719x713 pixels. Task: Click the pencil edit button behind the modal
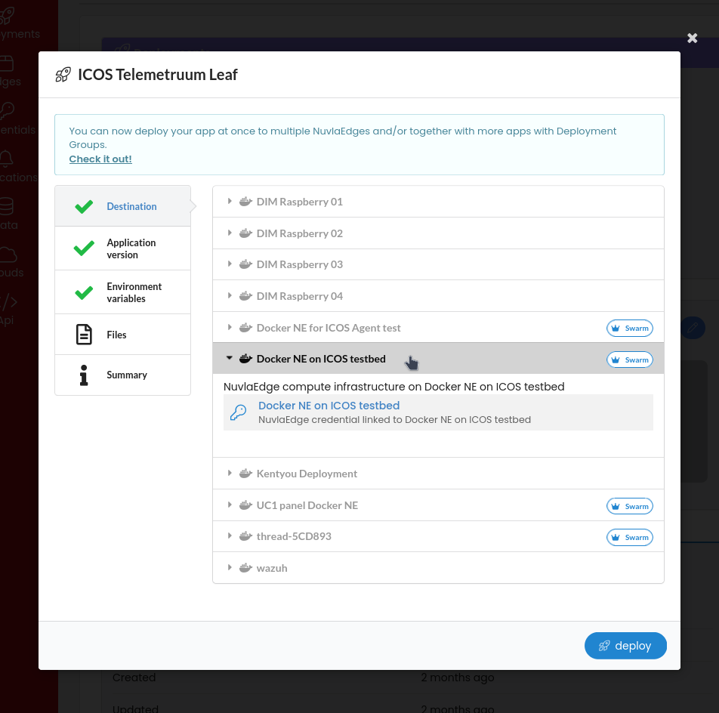[693, 328]
